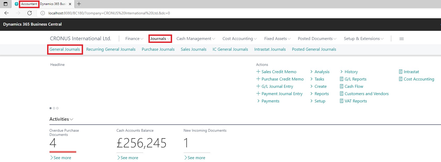Click the G/L Reports document icon
This screenshot has height=162, width=441.
(x=341, y=79)
